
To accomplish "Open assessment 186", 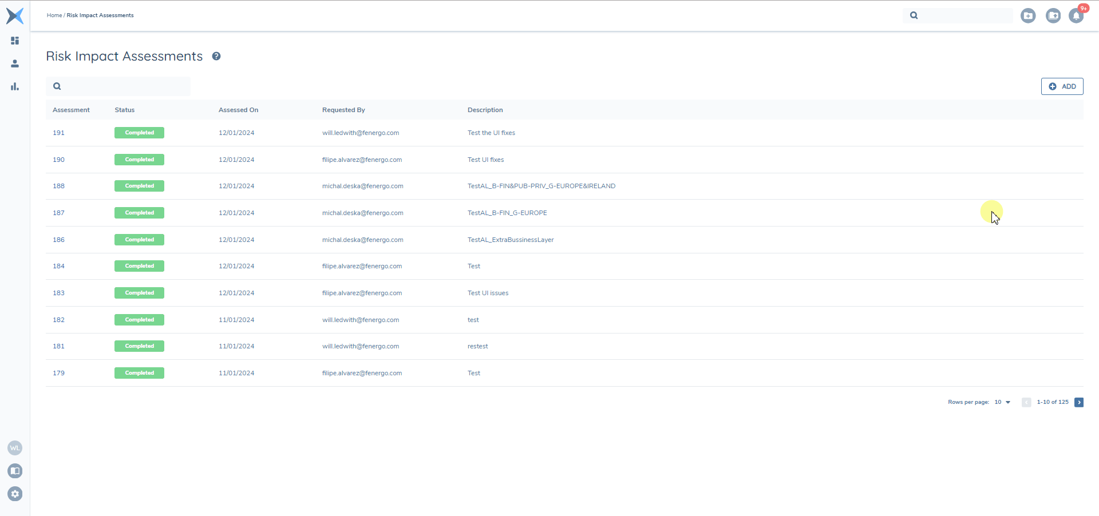I will 58,239.
